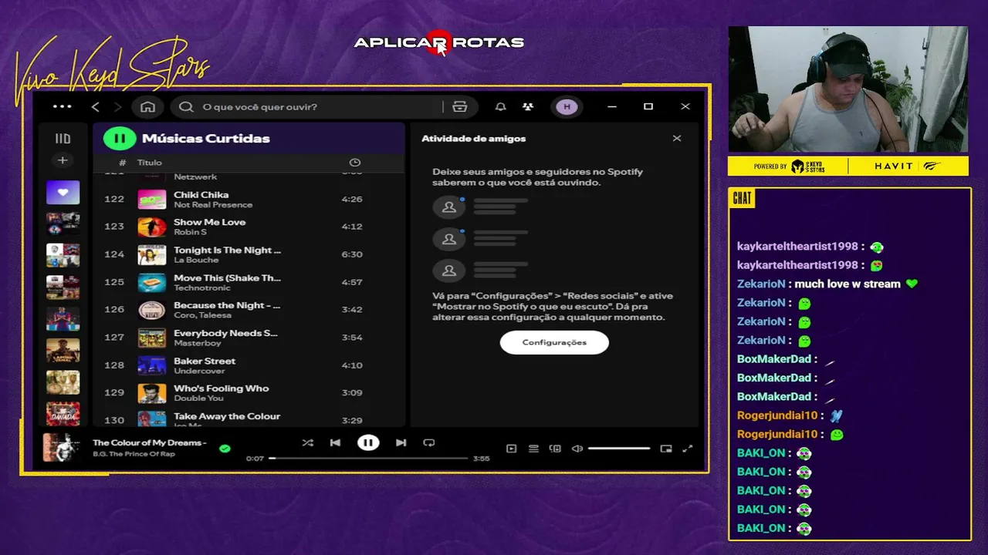Click the 'Configurações' button

pyautogui.click(x=554, y=342)
